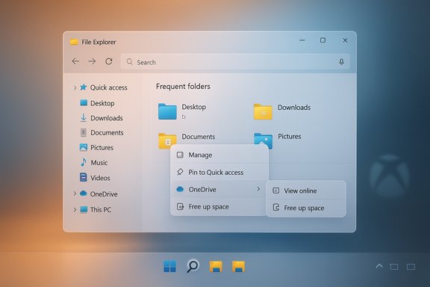Select the Desktop icon in sidebar

[x=84, y=102]
